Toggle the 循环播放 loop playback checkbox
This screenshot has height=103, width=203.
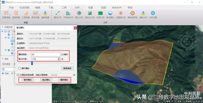(19, 68)
